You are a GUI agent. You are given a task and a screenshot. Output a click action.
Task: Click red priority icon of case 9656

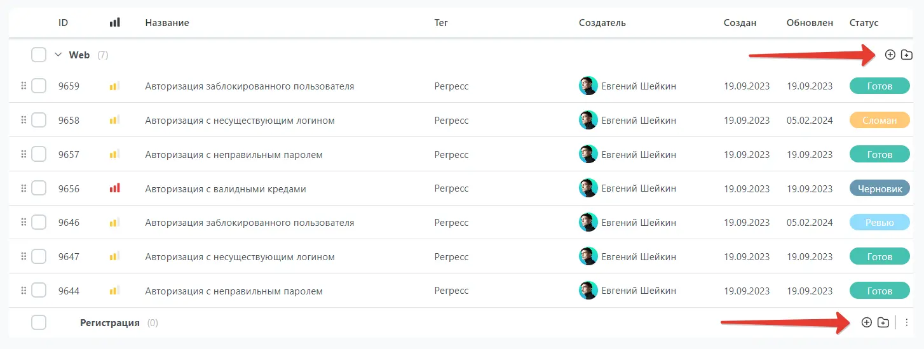[114, 188]
